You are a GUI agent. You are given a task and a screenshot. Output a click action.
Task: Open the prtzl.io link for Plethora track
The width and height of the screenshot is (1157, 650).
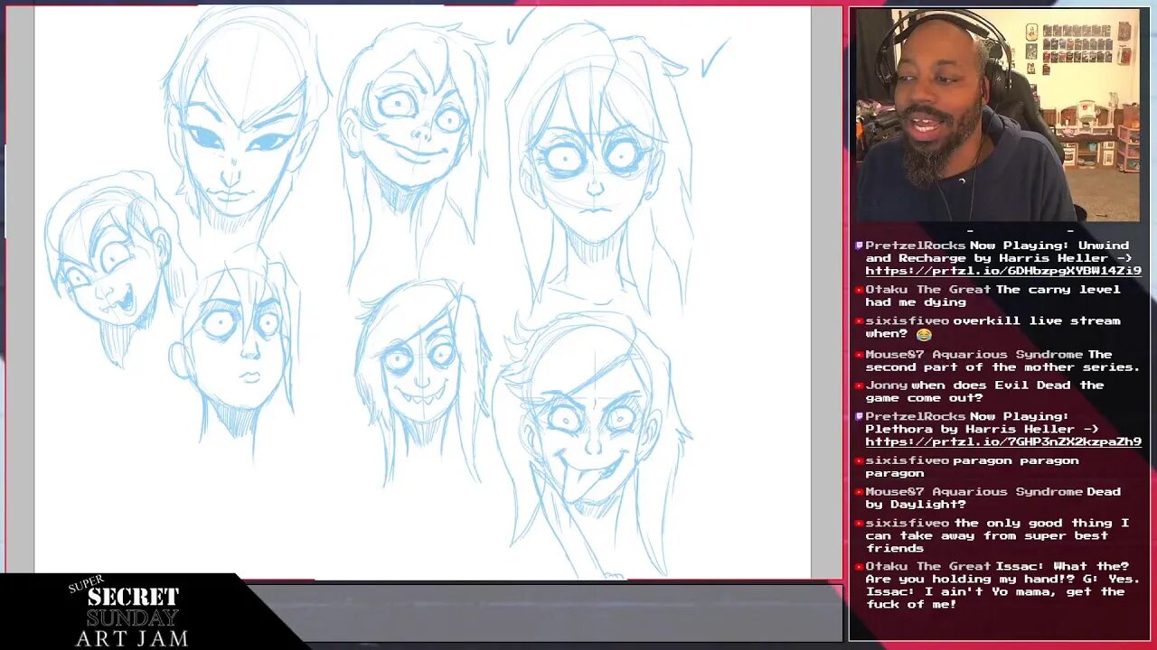(x=1002, y=441)
